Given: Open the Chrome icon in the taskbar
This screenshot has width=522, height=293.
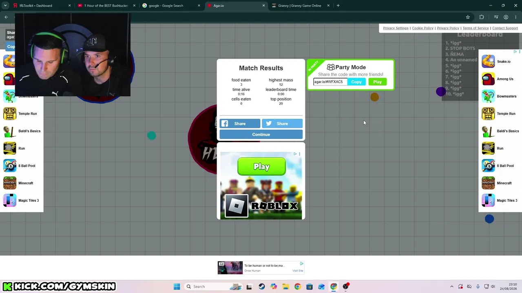Looking at the screenshot, I should pyautogui.click(x=297, y=286).
